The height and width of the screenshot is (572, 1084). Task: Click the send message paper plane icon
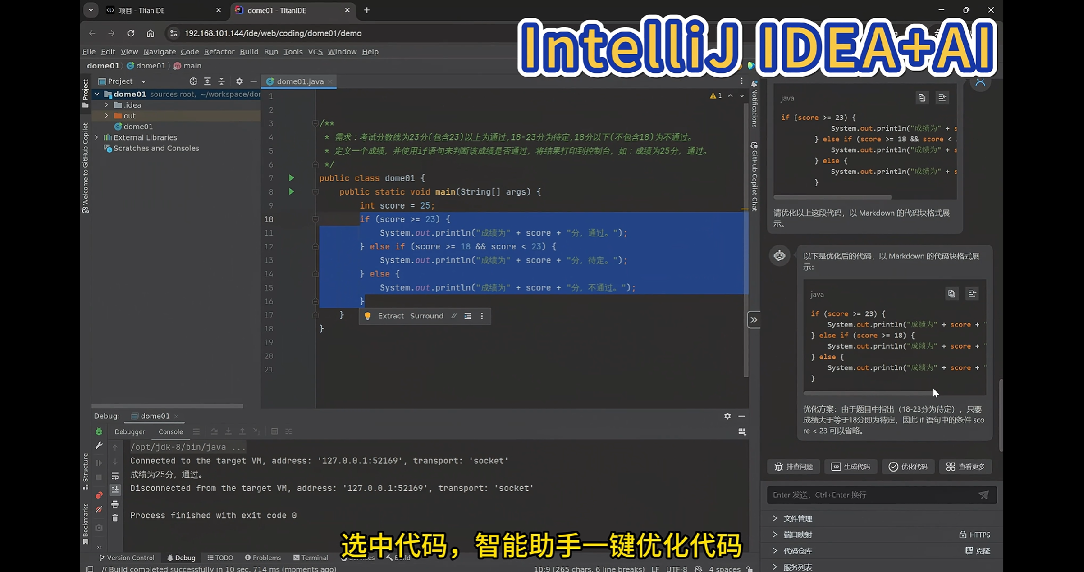[983, 495]
